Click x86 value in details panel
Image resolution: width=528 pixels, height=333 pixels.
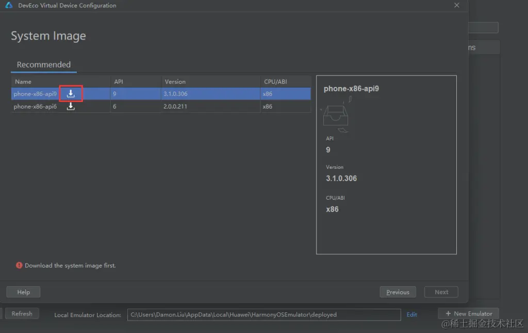coord(332,209)
